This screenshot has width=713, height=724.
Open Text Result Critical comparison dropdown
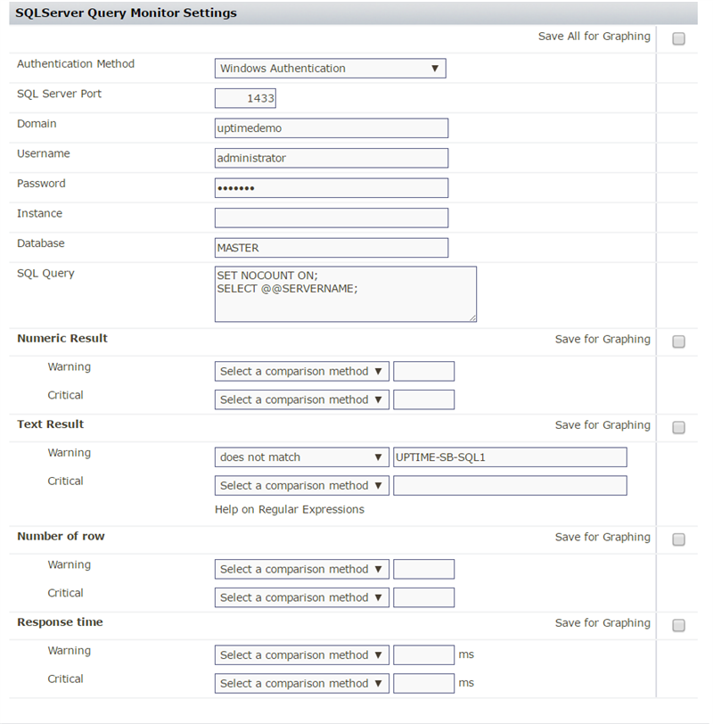point(302,486)
